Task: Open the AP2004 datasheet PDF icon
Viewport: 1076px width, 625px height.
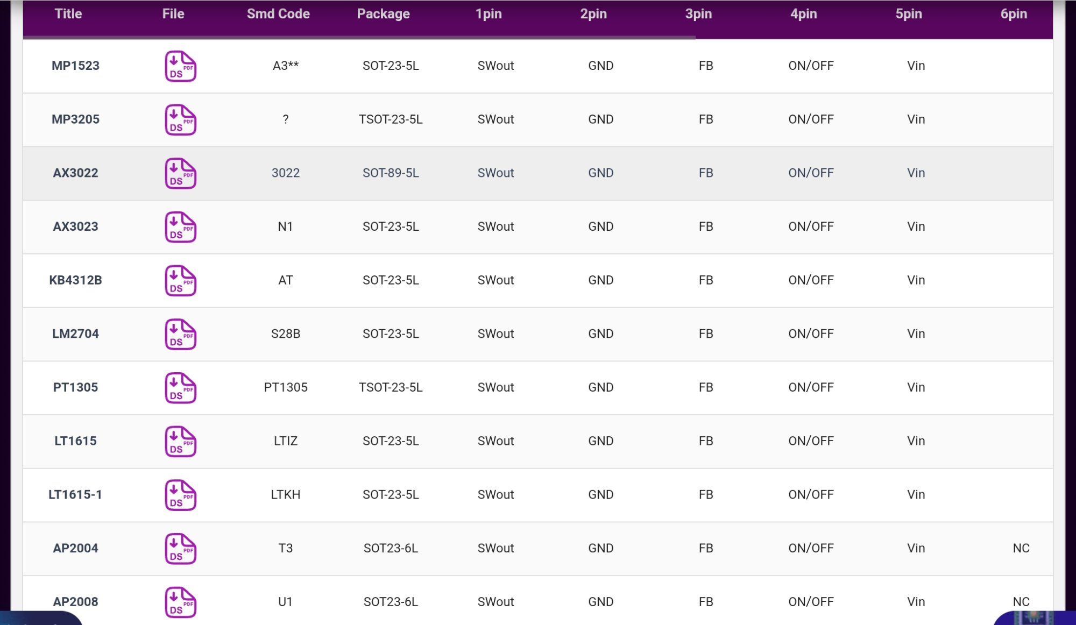Action: coord(180,549)
